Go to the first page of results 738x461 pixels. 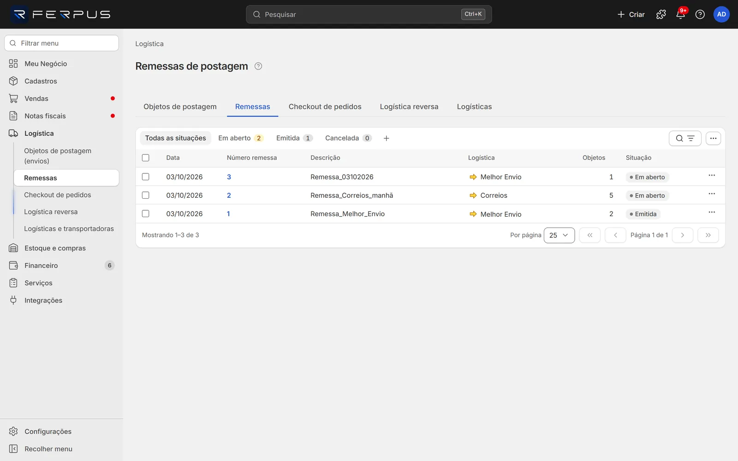pyautogui.click(x=589, y=235)
